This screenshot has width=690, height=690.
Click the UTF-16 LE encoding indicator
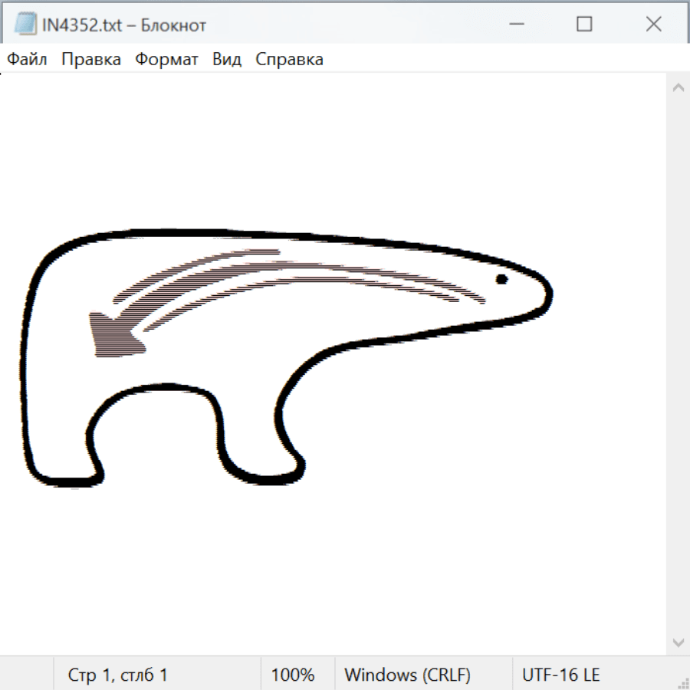click(x=561, y=675)
